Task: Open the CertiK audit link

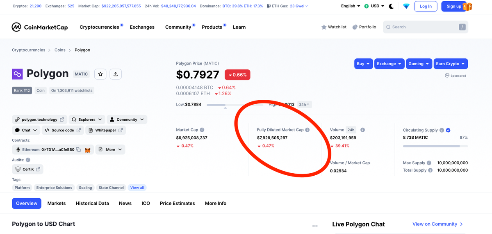Action: click(x=27, y=169)
